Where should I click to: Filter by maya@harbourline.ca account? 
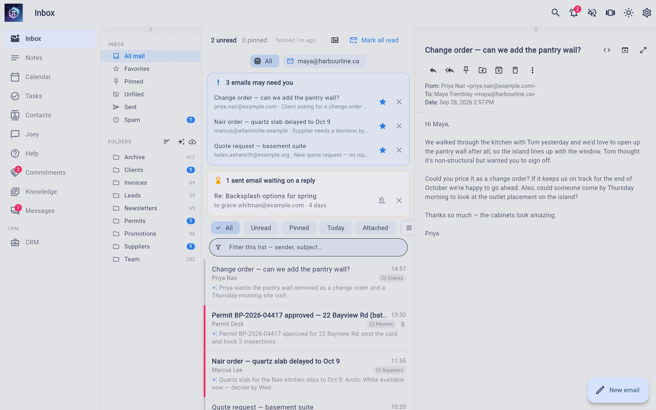pyautogui.click(x=324, y=61)
